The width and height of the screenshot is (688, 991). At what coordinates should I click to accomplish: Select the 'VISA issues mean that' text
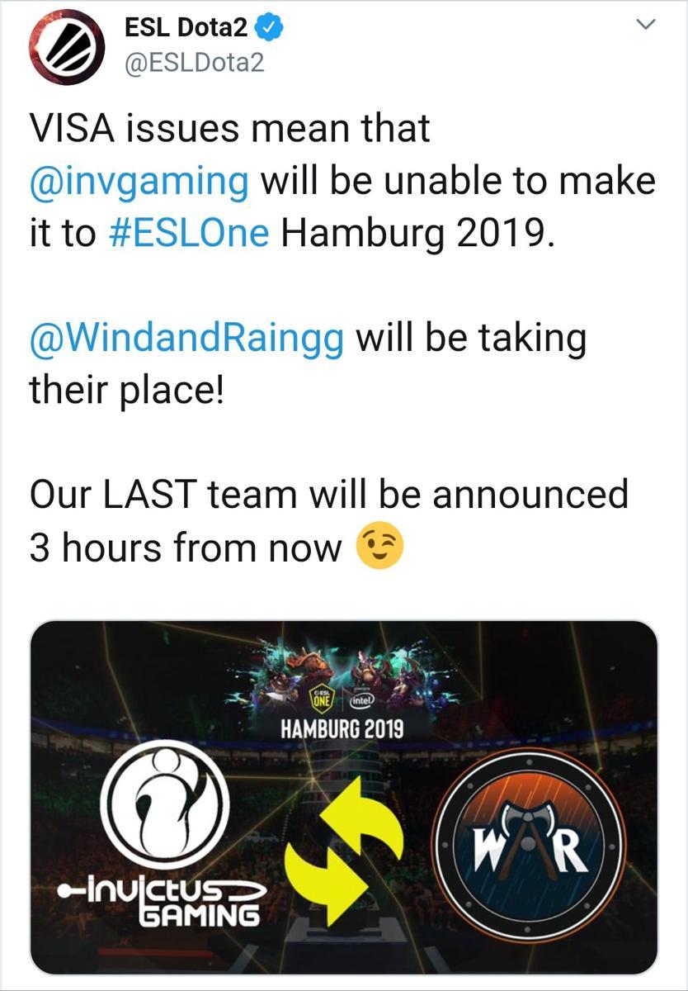point(230,129)
